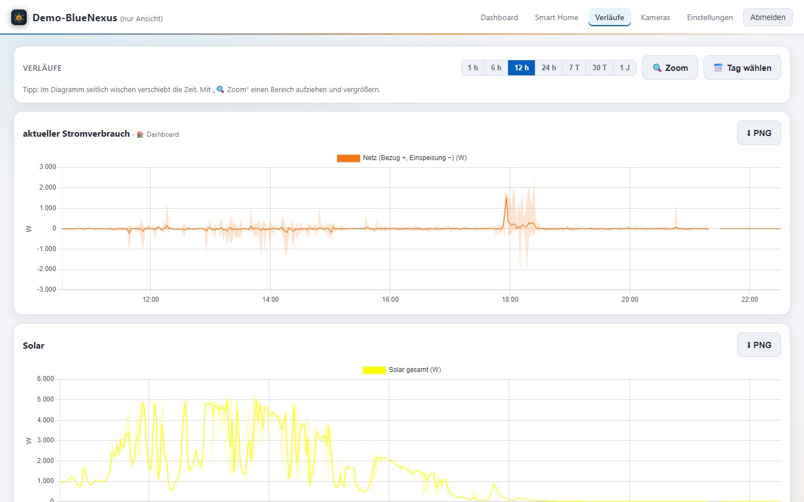Click the 18:00 axis label on Stromverbrauch chart

pos(510,300)
